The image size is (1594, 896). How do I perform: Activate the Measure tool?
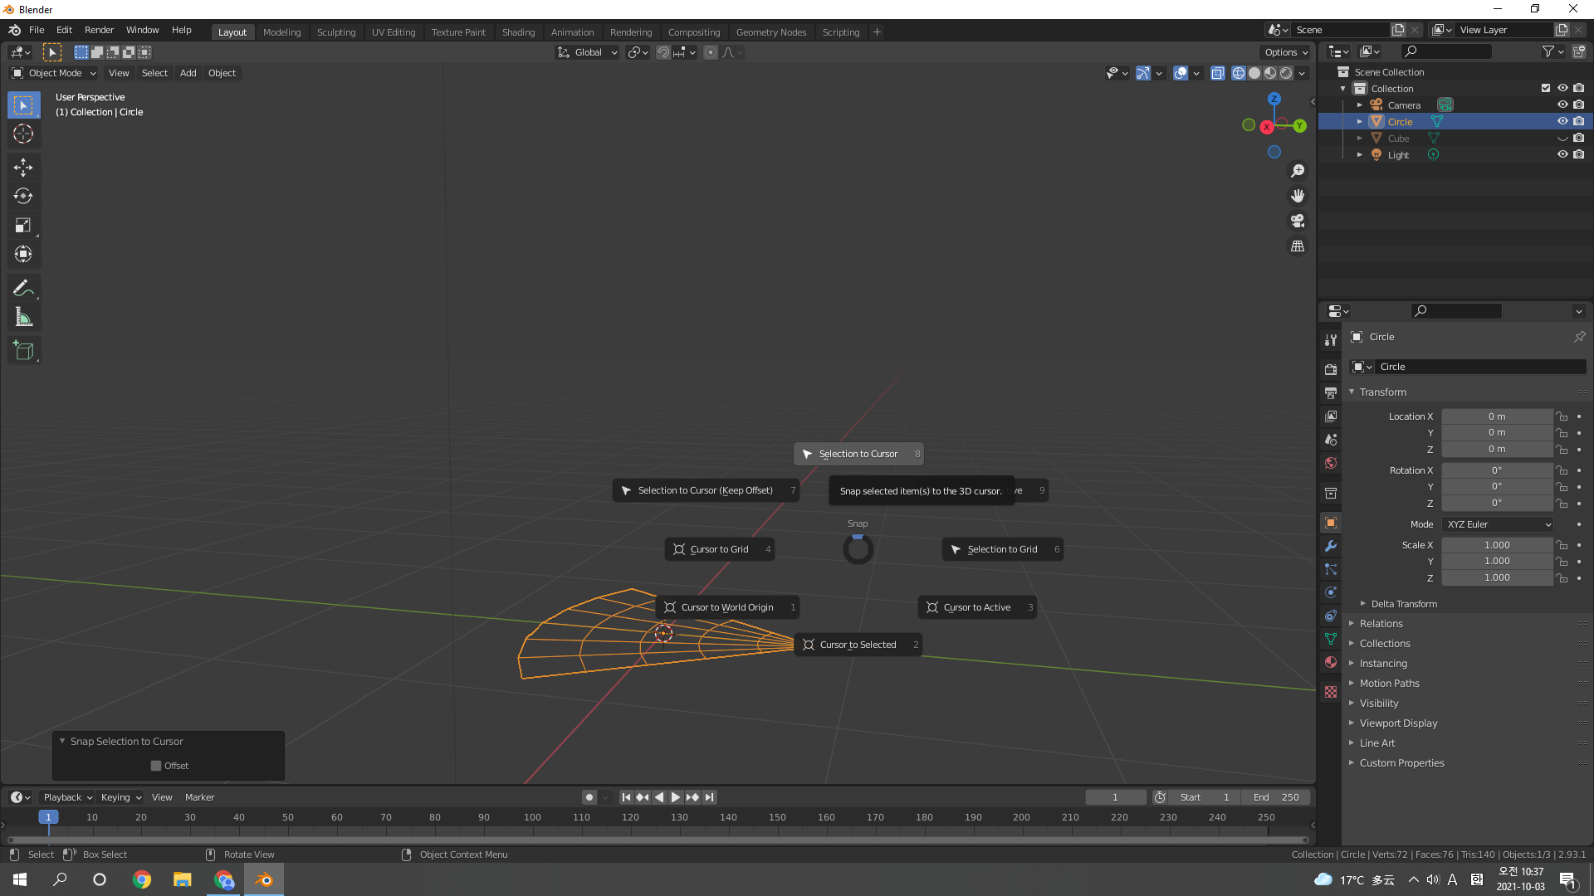pos(23,318)
